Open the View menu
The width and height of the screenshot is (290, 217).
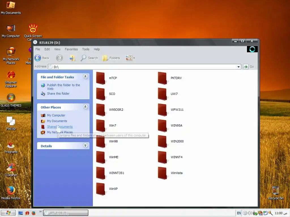(x=57, y=49)
